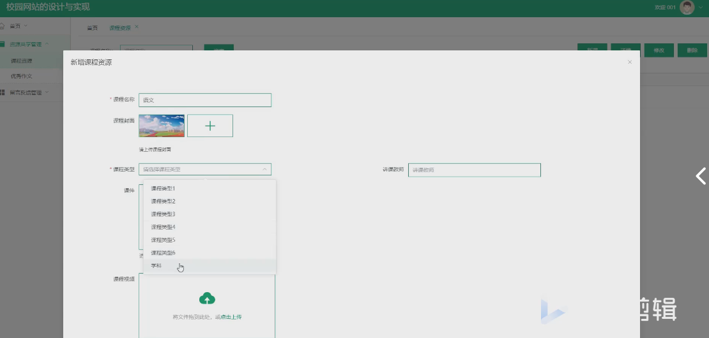Choose 课程类型5 from the dropdown list
The width and height of the screenshot is (709, 338).
coord(210,240)
